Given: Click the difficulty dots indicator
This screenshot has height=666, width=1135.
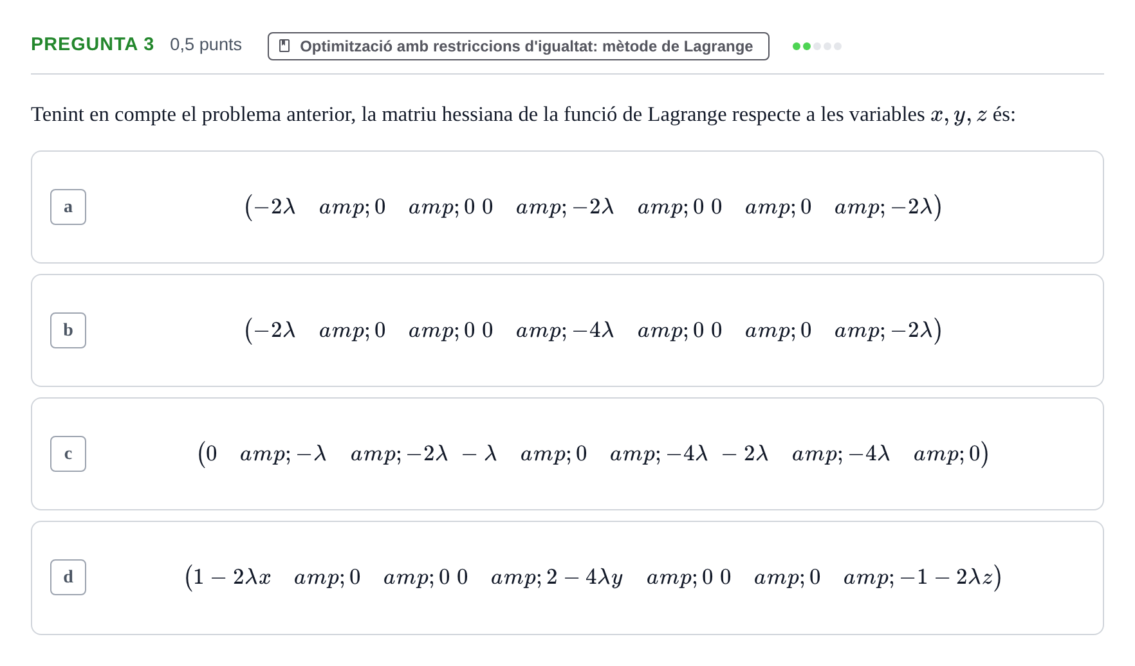Looking at the screenshot, I should 817,46.
